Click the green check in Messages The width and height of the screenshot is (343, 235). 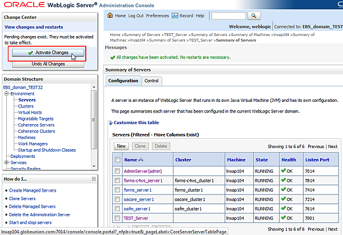coord(111,58)
